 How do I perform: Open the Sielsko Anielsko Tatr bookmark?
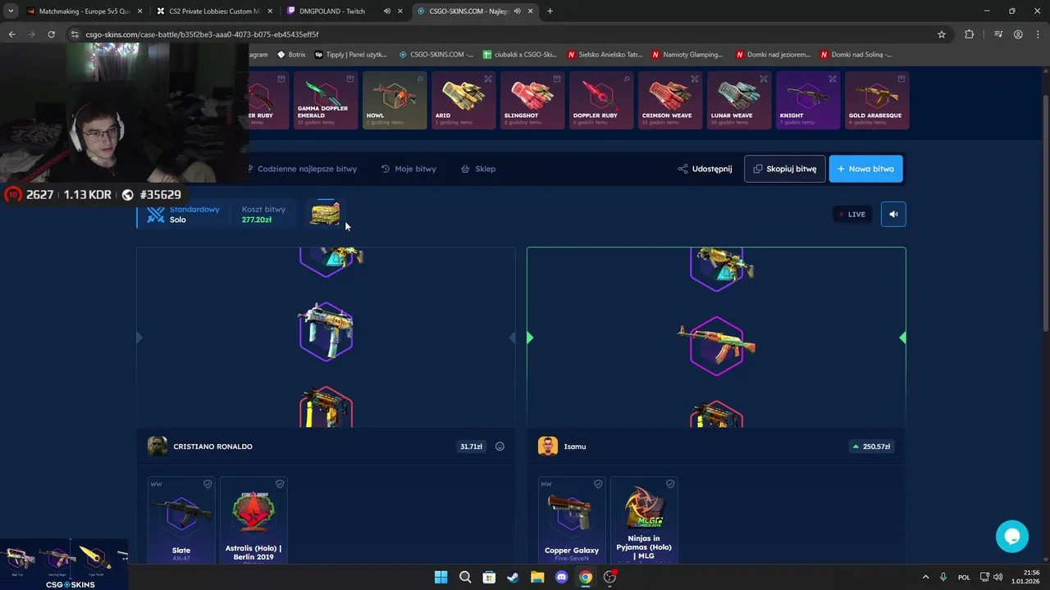[x=605, y=55]
